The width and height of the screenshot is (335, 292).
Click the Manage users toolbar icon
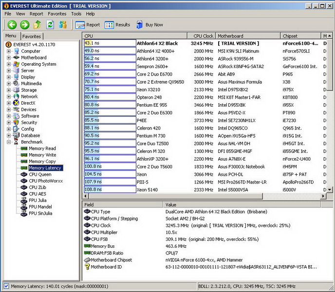tap(63, 25)
